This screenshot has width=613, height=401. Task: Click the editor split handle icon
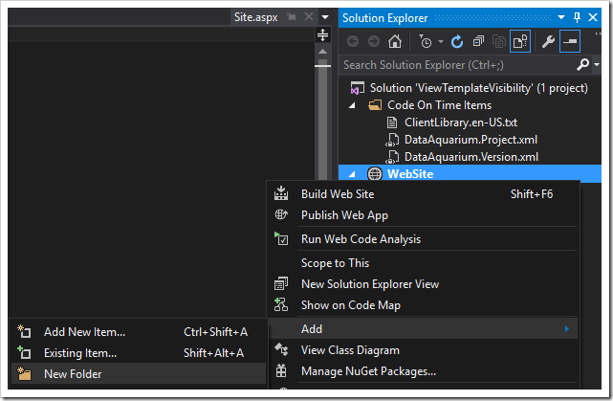[322, 34]
